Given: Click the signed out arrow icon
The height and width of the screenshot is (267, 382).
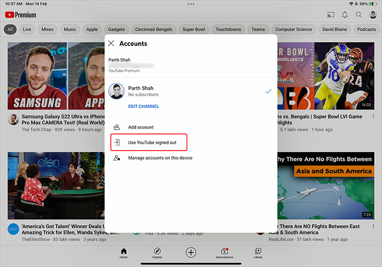Looking at the screenshot, I should (x=117, y=143).
